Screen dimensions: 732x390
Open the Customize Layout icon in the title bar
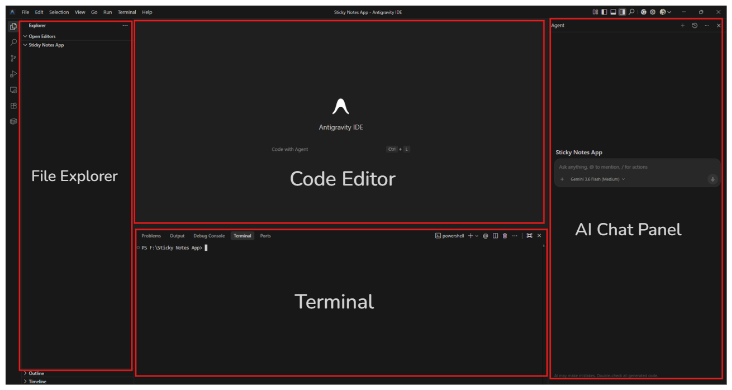595,12
